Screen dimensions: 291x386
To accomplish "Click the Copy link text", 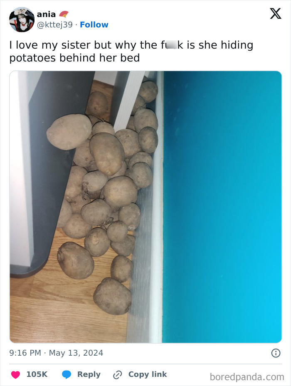I will tap(148, 374).
